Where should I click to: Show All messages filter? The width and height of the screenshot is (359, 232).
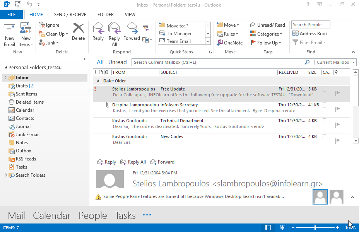[100, 62]
